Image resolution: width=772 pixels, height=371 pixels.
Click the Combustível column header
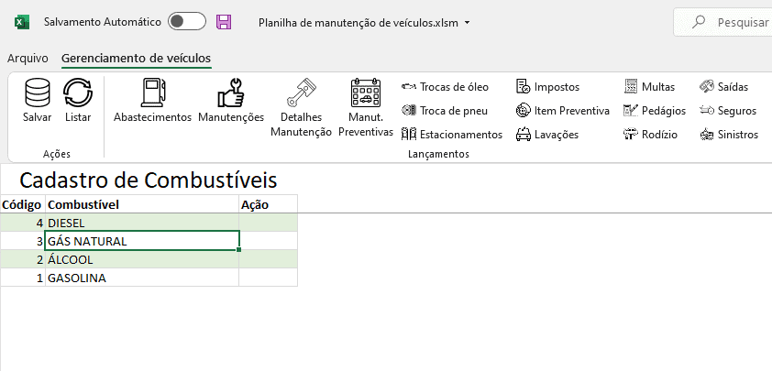point(142,204)
